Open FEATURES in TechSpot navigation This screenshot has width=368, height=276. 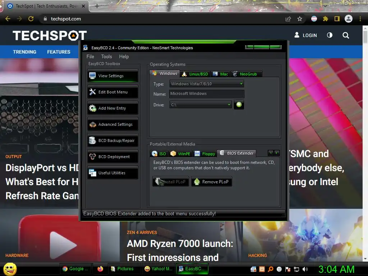(x=59, y=52)
